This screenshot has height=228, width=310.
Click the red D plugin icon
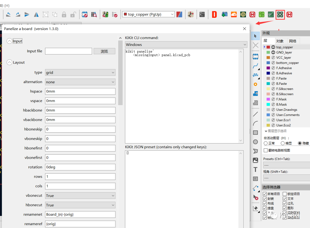(214, 14)
